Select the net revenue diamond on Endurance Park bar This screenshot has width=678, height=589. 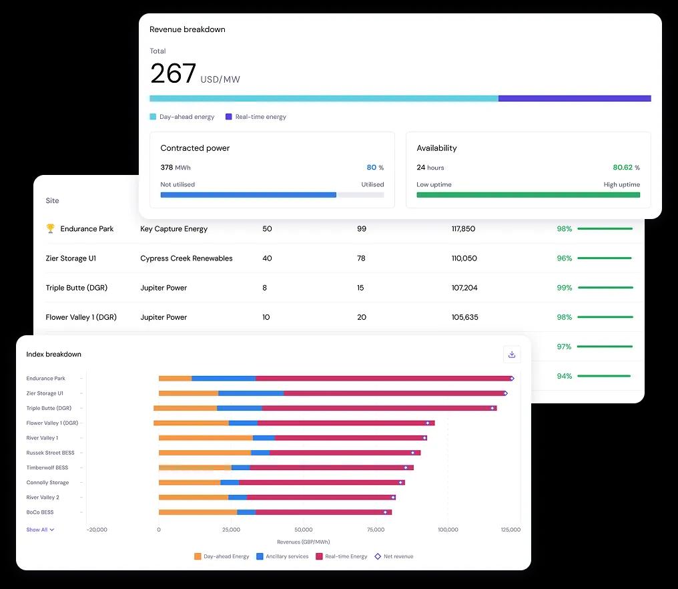(512, 379)
